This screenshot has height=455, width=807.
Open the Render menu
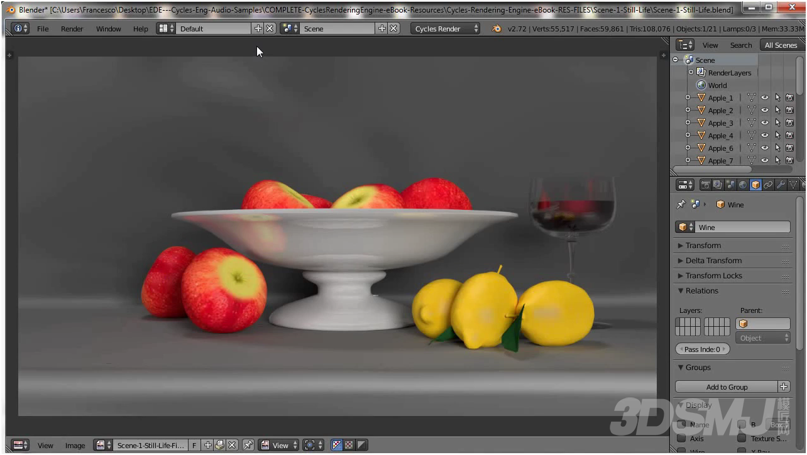[72, 29]
